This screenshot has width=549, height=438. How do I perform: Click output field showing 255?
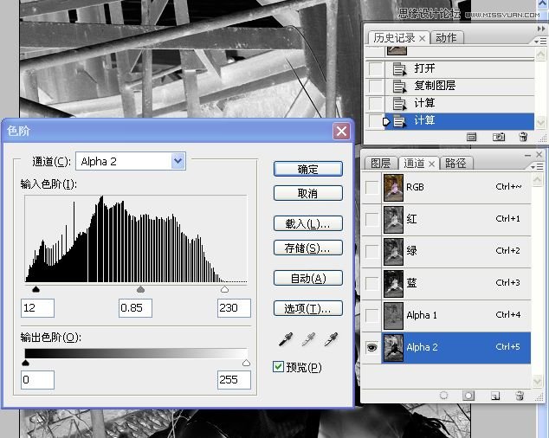tap(234, 380)
